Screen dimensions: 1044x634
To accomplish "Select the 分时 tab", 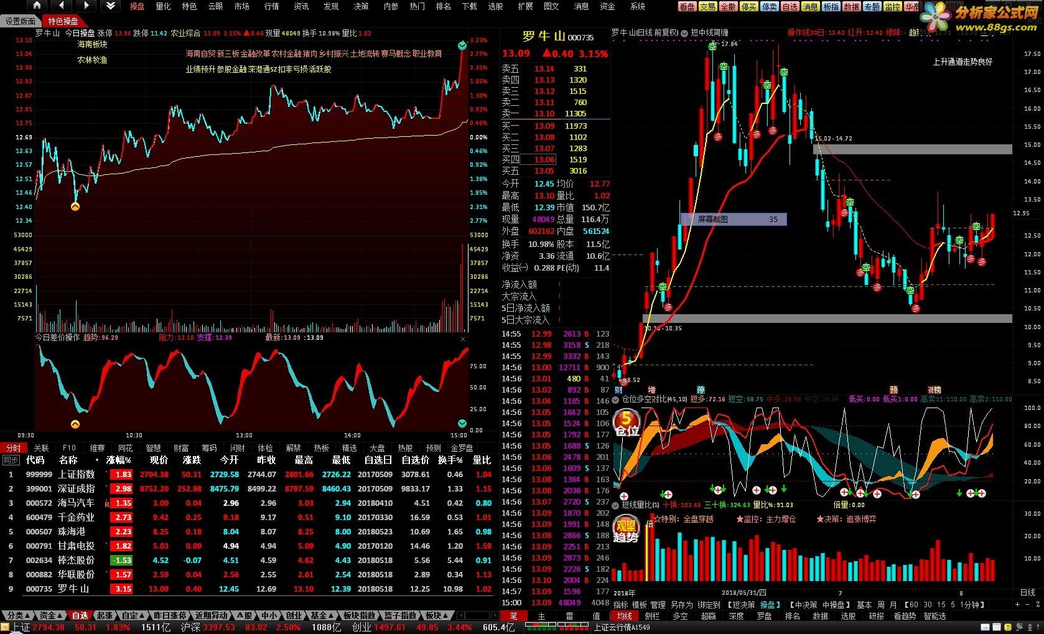I will click(13, 448).
